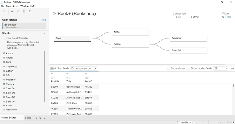
Task: Check the Show hidden fields box
Action: point(189,68)
